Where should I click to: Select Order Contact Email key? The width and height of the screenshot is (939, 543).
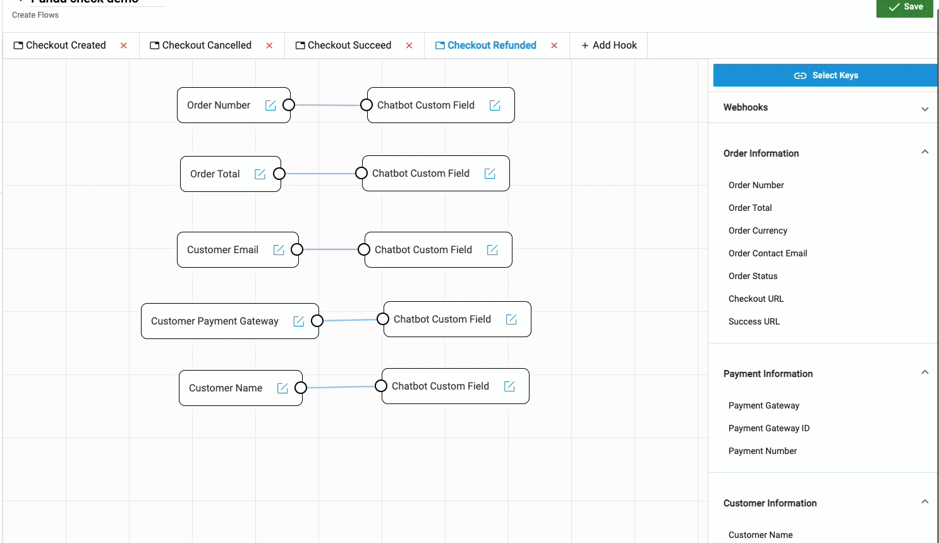tap(768, 253)
